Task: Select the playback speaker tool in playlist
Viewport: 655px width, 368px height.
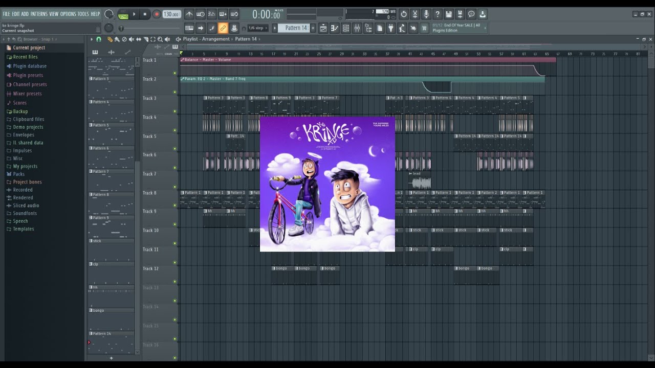Action: pyautogui.click(x=167, y=39)
